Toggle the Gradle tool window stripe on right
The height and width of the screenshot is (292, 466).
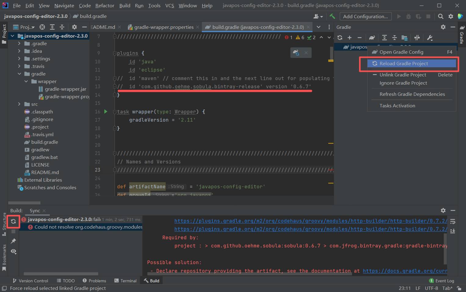(462, 35)
